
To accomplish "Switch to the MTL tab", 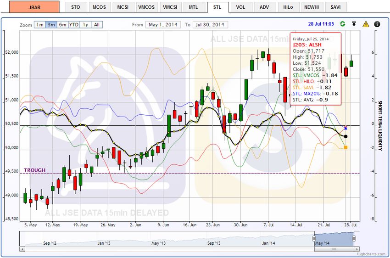I will [x=194, y=7].
